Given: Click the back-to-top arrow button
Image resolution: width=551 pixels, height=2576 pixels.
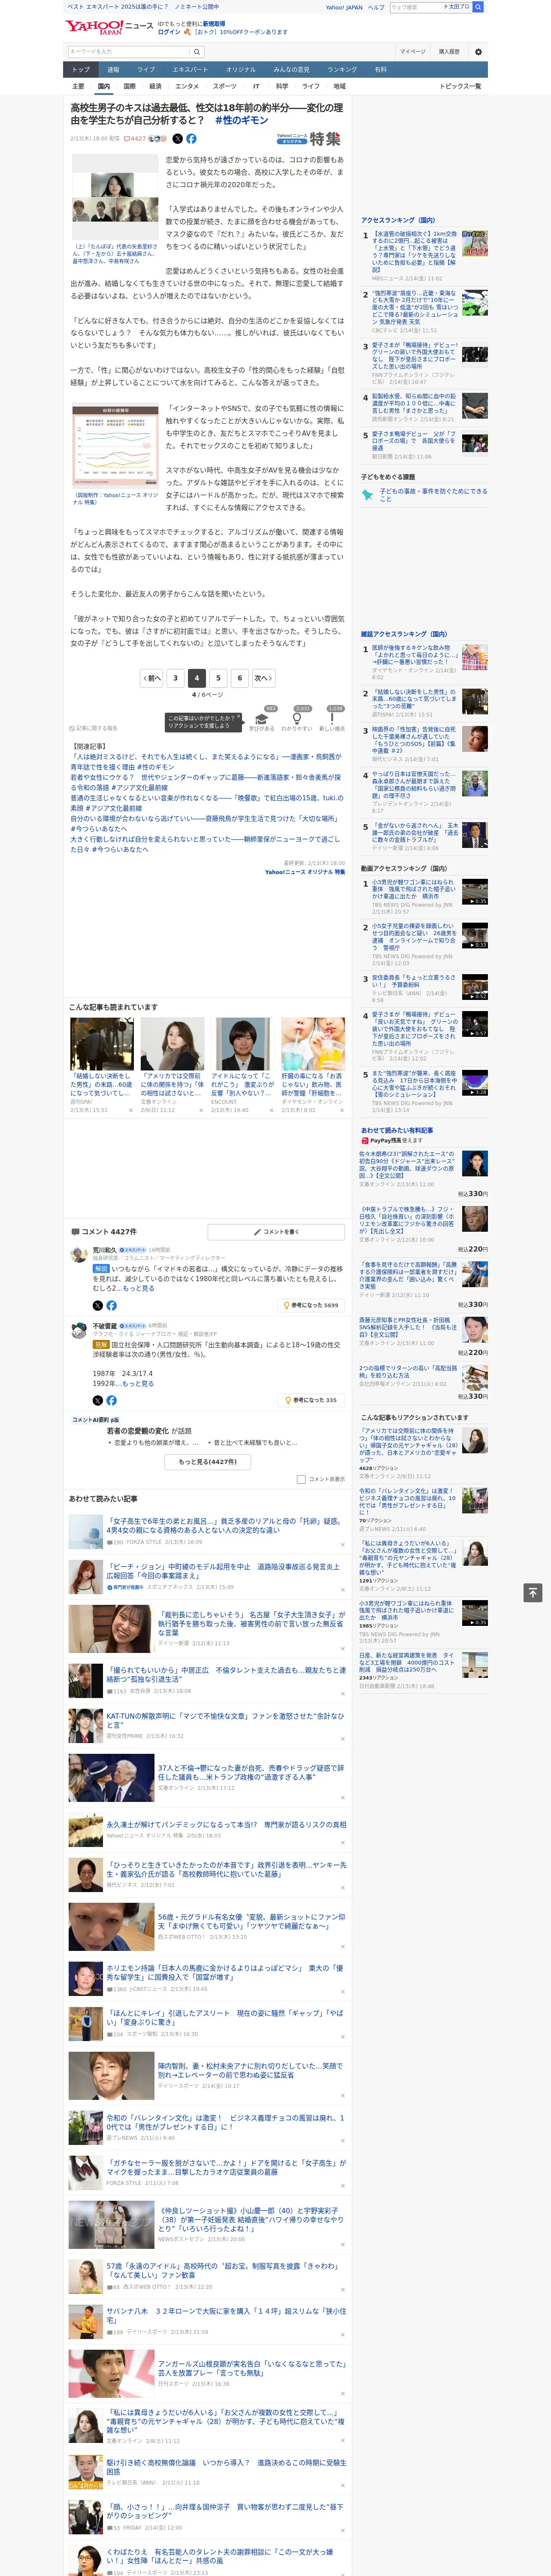Looking at the screenshot, I should click(533, 1593).
